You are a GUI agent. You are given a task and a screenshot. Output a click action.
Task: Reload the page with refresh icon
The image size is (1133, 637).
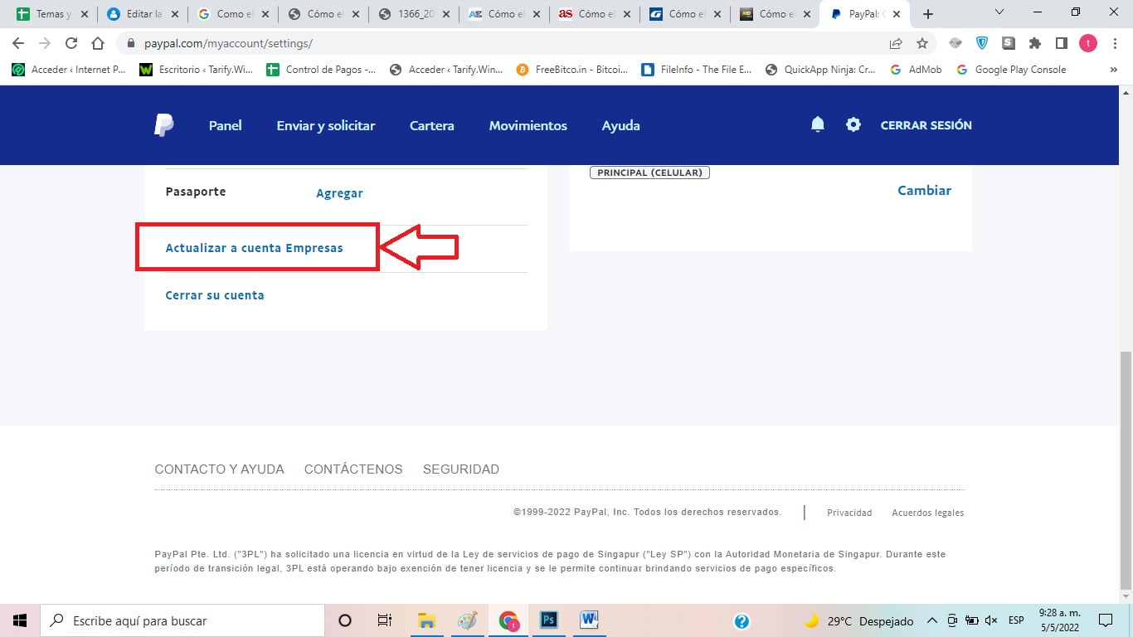pyautogui.click(x=71, y=43)
